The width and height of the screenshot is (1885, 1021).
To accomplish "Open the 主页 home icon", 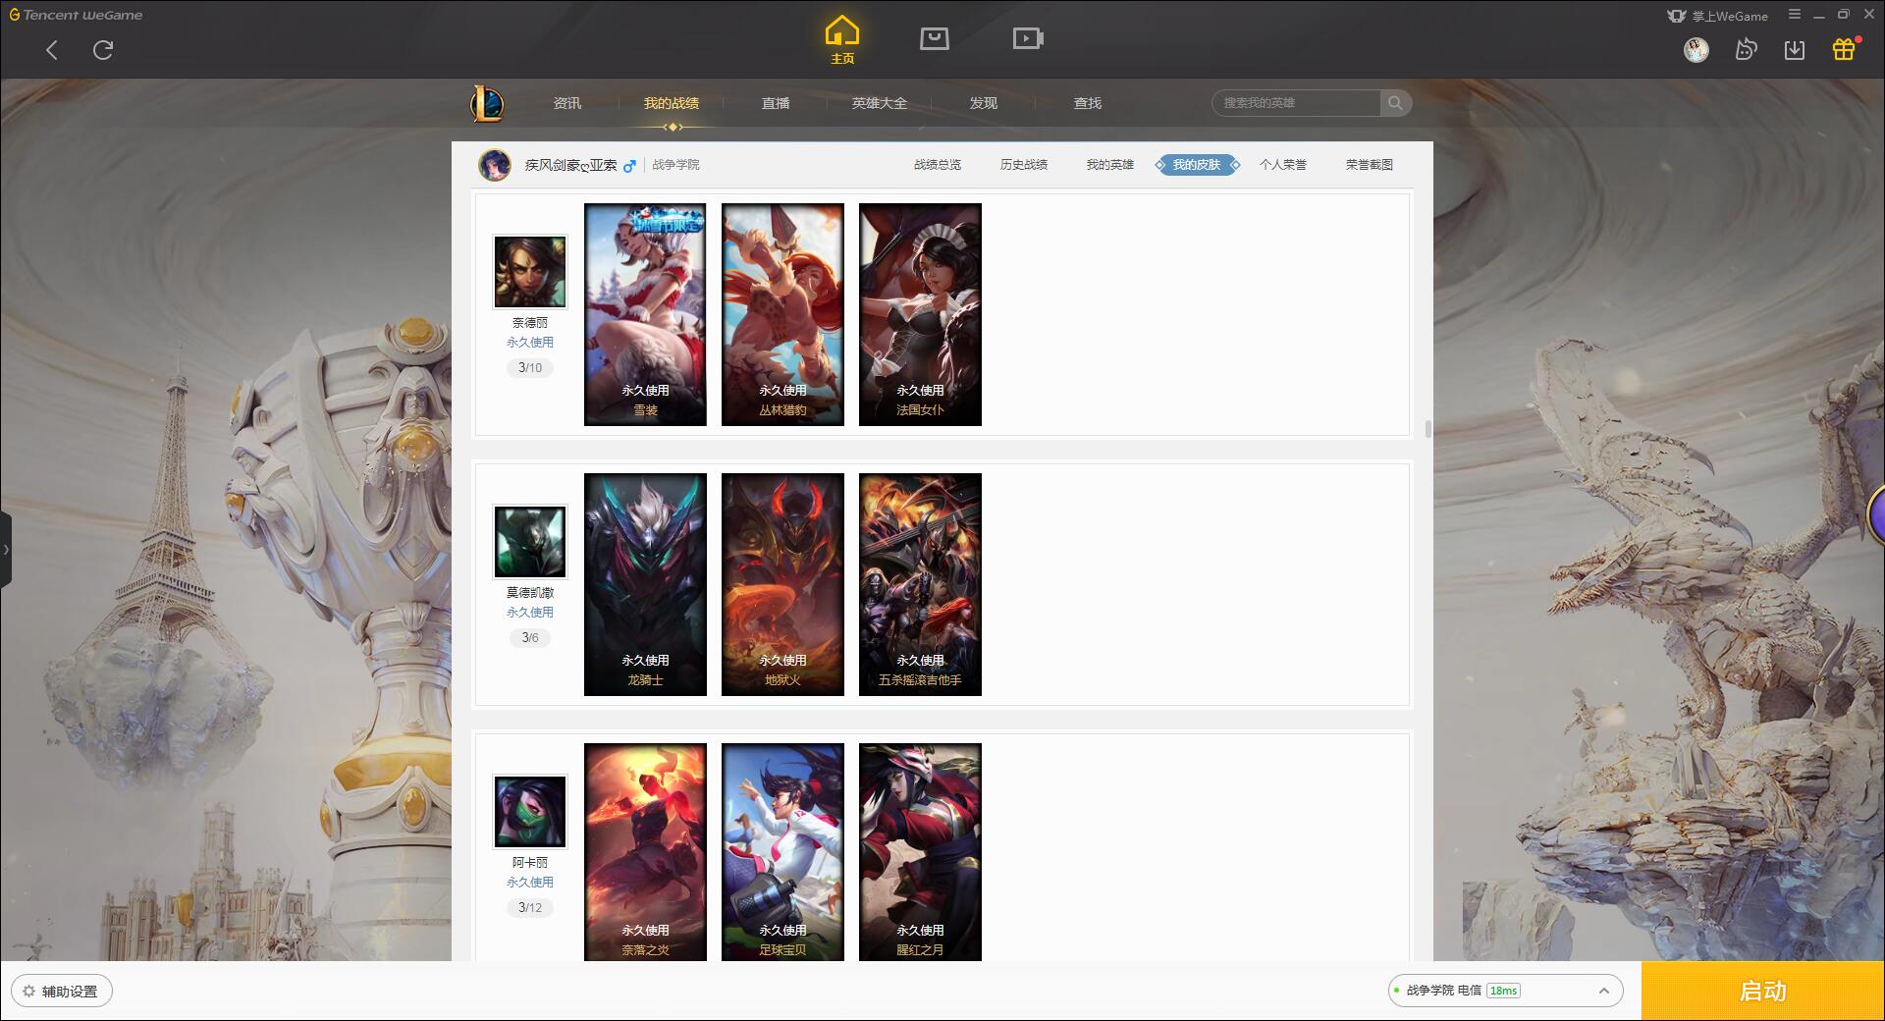I will tap(842, 40).
